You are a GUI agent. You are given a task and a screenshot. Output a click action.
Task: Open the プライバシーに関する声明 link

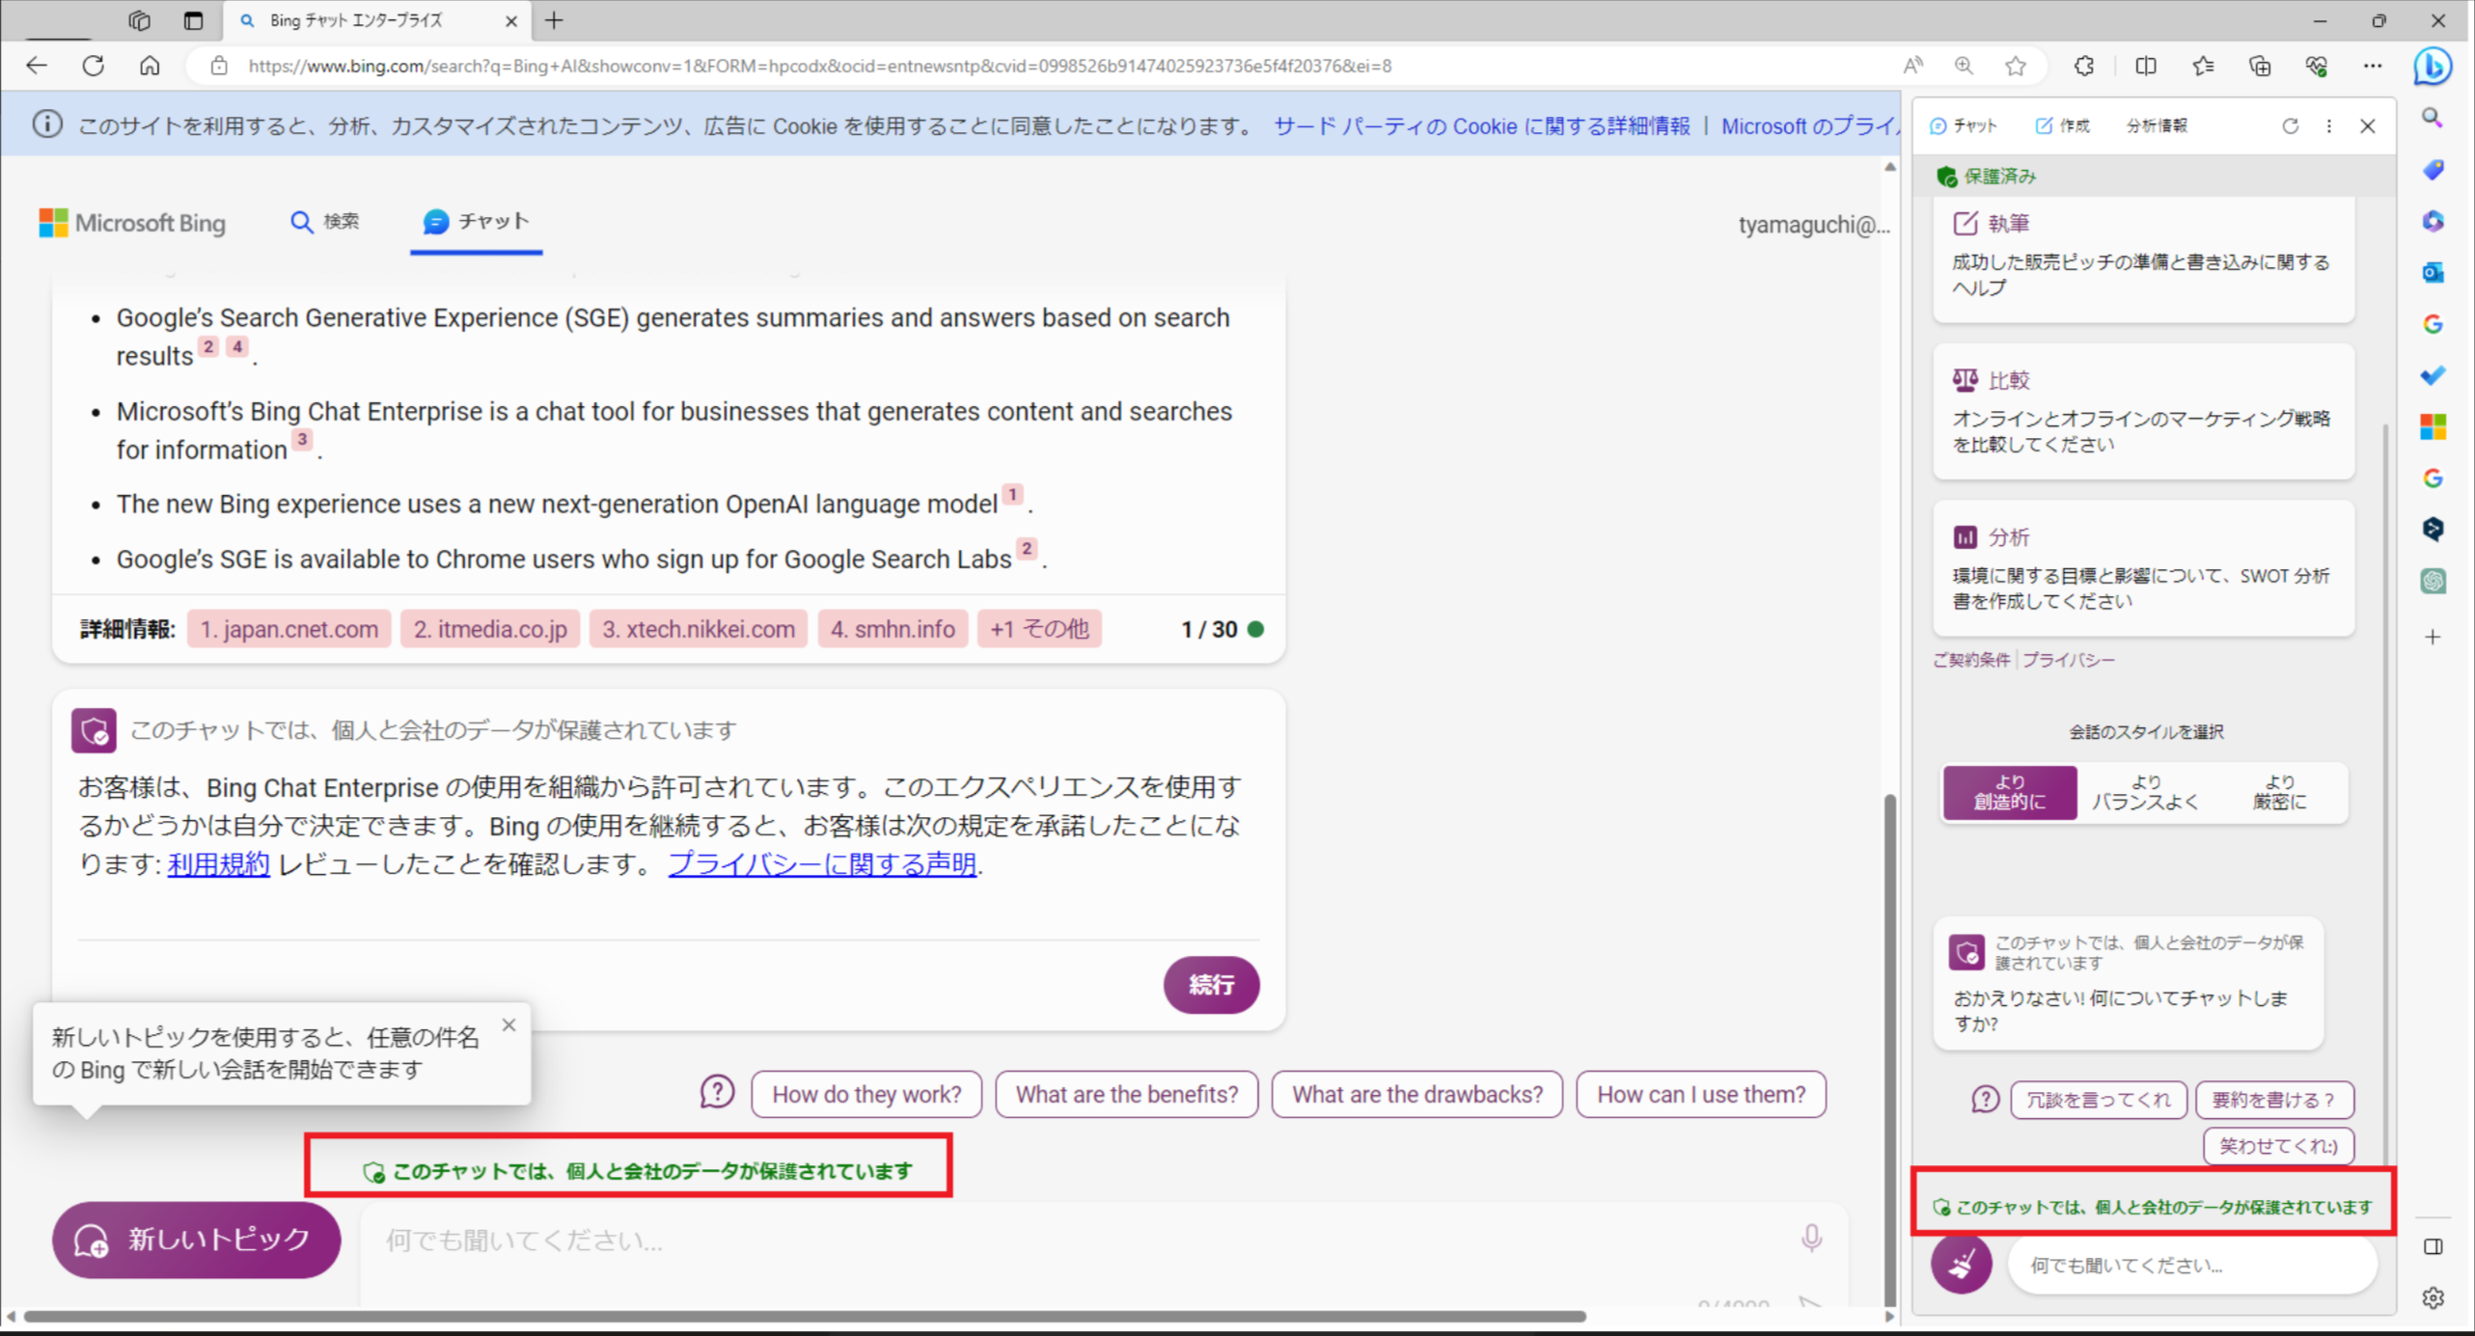click(x=822, y=863)
